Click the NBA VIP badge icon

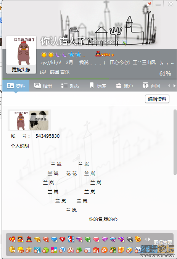[71, 239]
